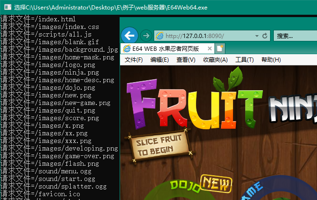Open the 查看(V) menu
Viewport: 317px width, 200px height.
(186, 60)
